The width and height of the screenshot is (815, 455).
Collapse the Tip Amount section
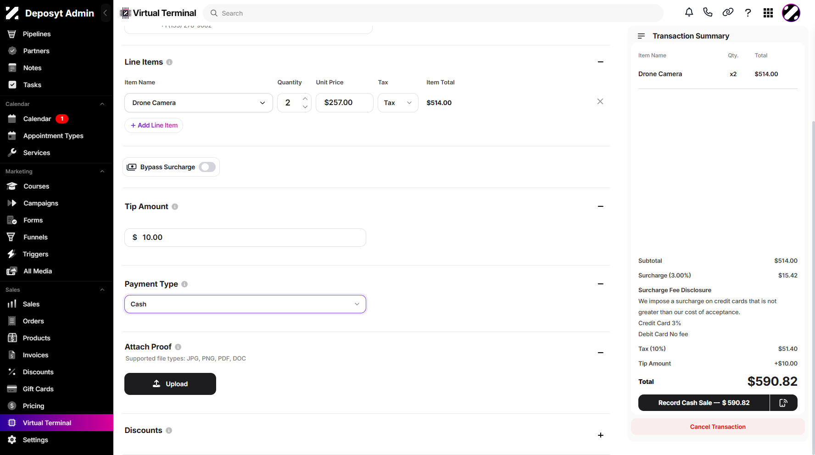[x=601, y=206]
